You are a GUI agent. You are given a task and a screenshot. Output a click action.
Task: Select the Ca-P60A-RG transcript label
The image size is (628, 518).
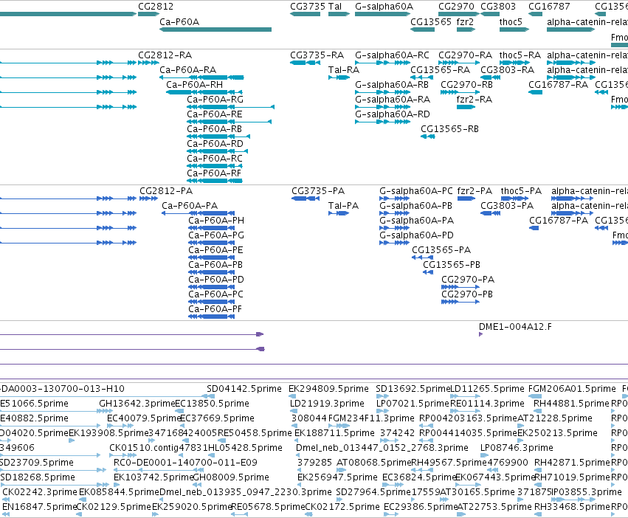pyautogui.click(x=215, y=100)
